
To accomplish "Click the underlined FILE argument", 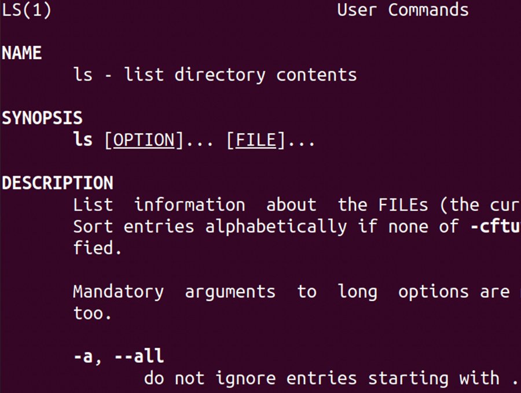I will (256, 140).
